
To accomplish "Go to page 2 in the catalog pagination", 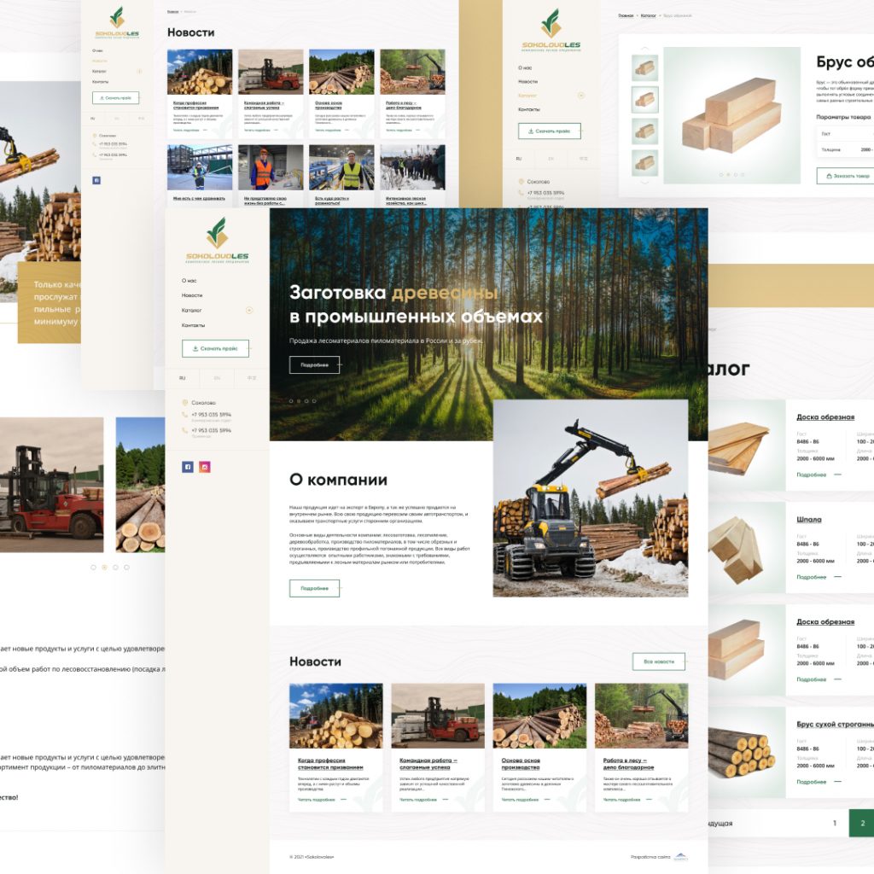I will (862, 823).
